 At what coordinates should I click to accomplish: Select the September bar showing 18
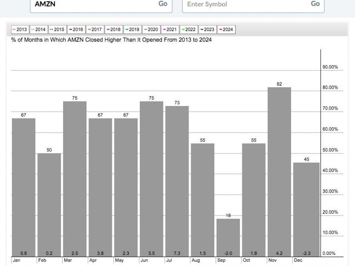tap(228, 238)
